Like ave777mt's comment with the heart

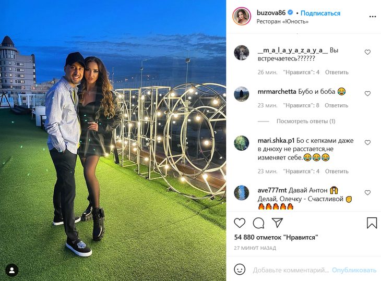coord(367,193)
